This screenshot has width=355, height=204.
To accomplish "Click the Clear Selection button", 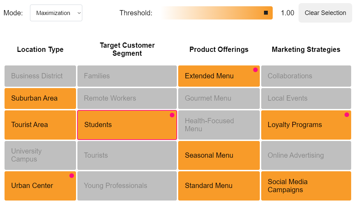I will pyautogui.click(x=325, y=13).
